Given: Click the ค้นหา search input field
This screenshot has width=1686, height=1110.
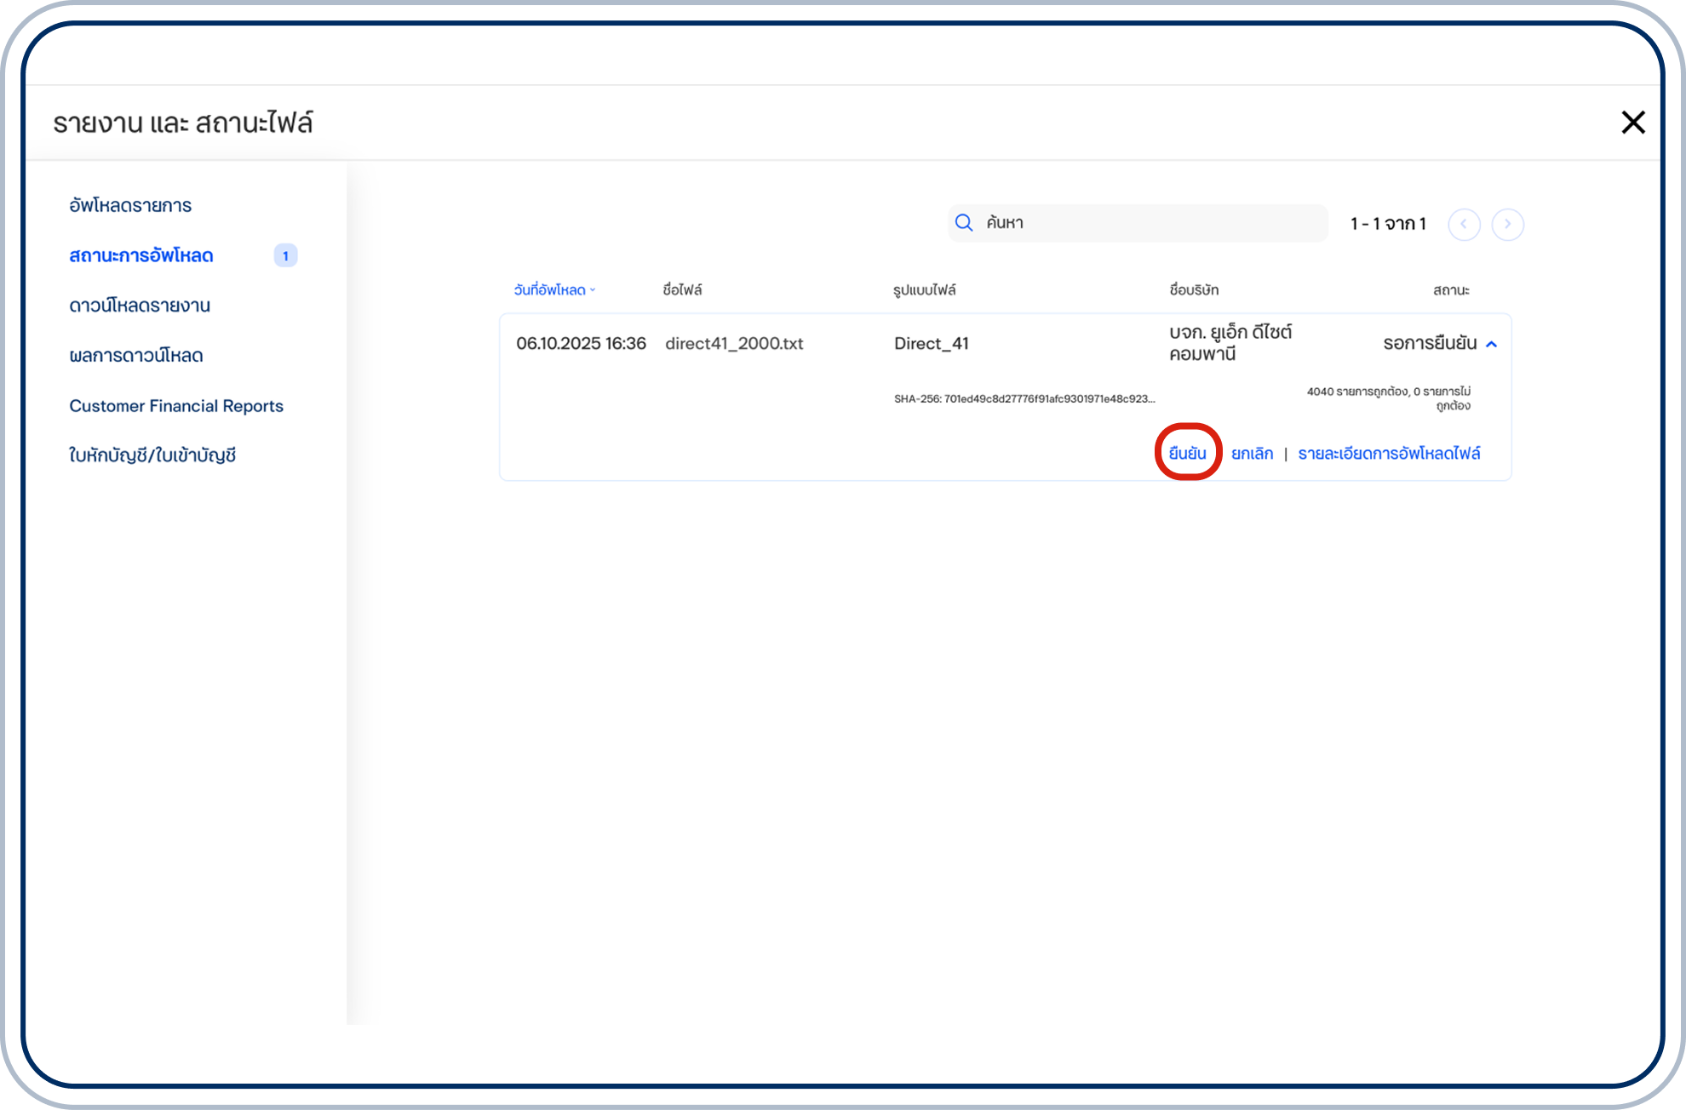Looking at the screenshot, I should pos(1150,223).
